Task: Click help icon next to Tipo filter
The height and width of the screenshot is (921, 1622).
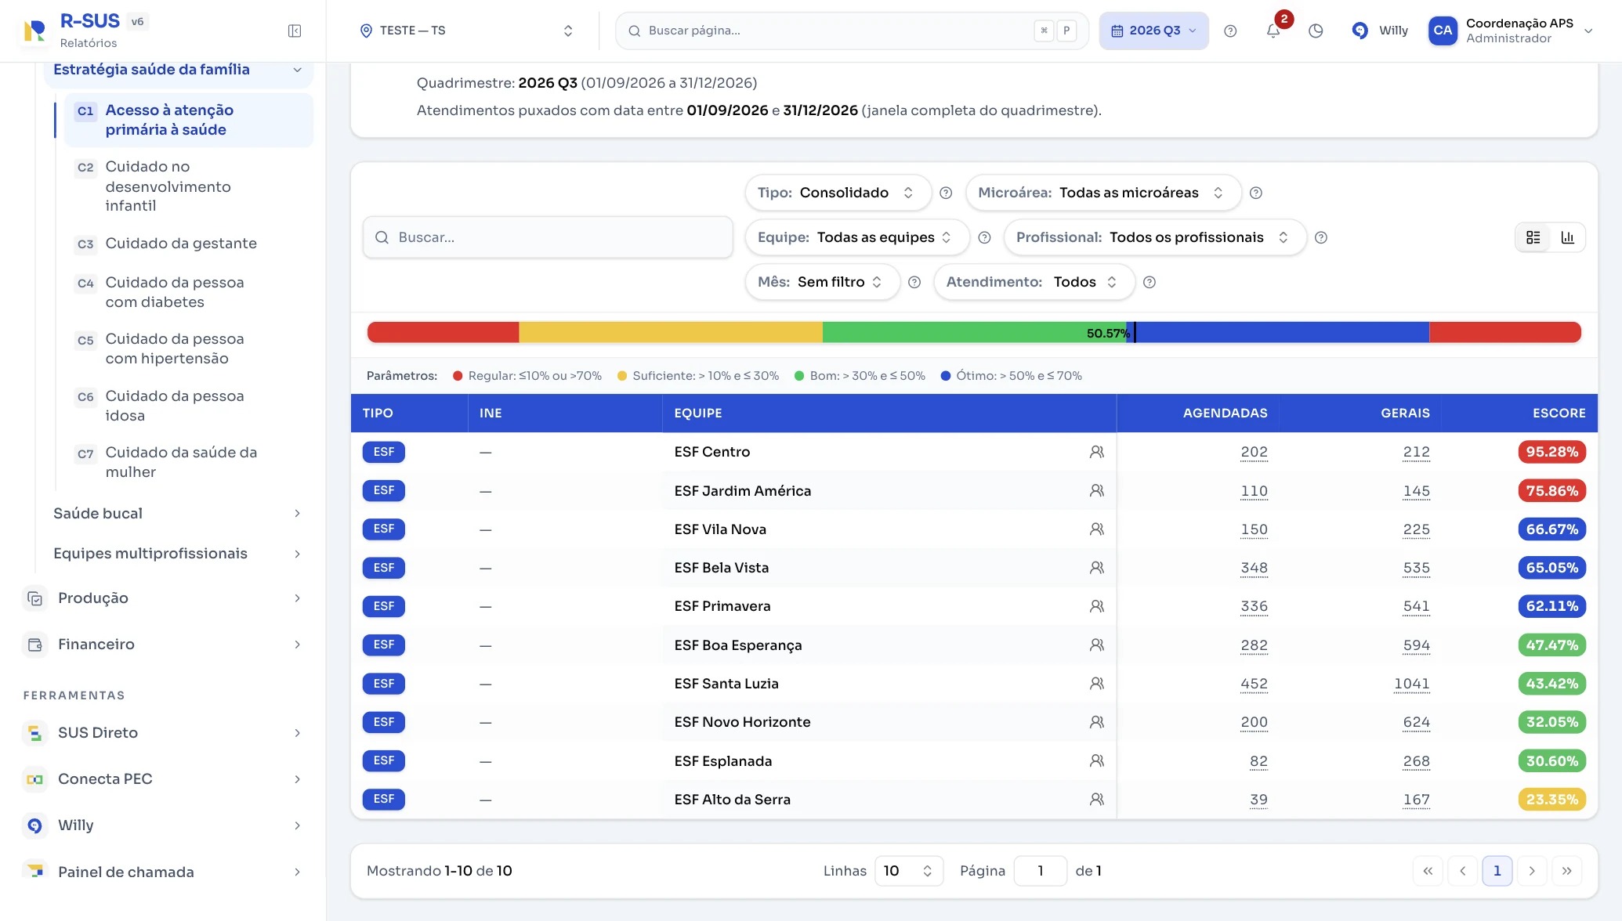Action: pyautogui.click(x=946, y=193)
